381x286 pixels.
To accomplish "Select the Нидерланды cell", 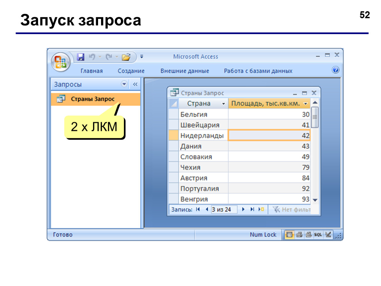I will (x=203, y=135).
